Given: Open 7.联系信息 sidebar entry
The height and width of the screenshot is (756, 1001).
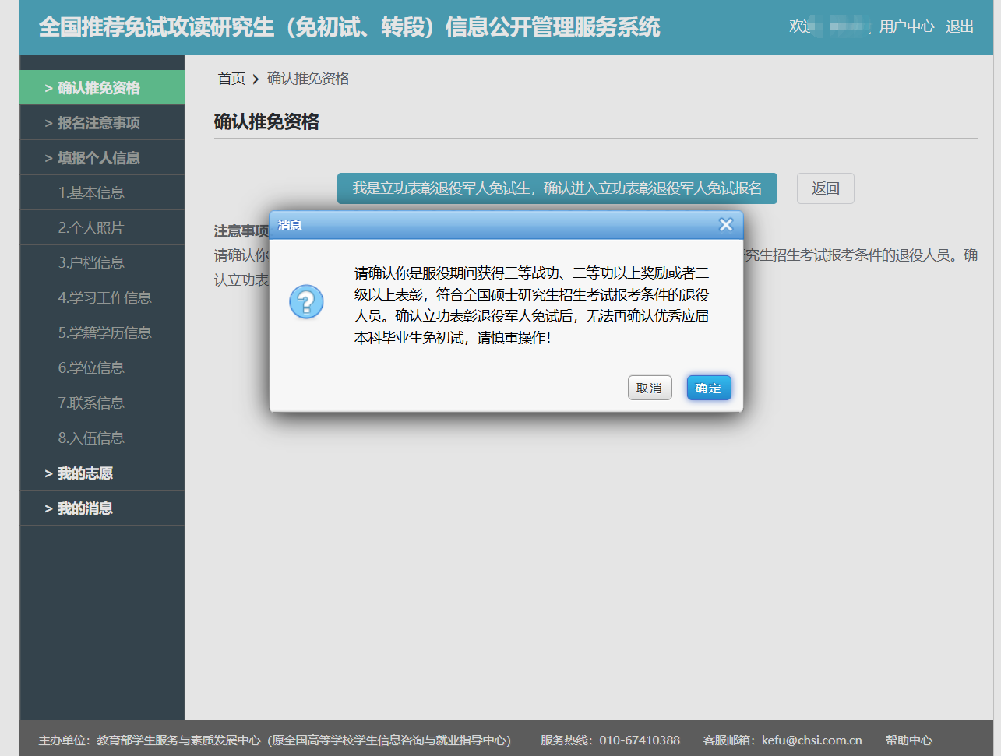Looking at the screenshot, I should (91, 403).
